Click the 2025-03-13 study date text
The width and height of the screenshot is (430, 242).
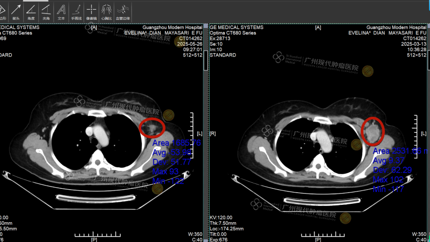[411, 44]
